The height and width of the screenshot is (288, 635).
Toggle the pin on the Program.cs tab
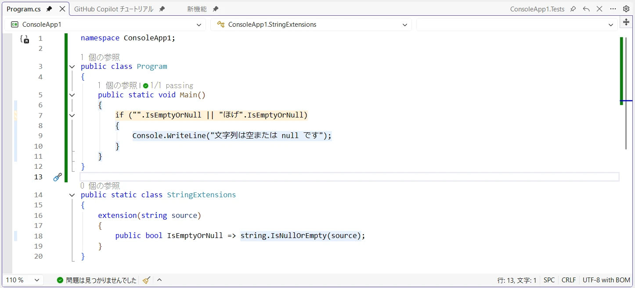(x=49, y=9)
